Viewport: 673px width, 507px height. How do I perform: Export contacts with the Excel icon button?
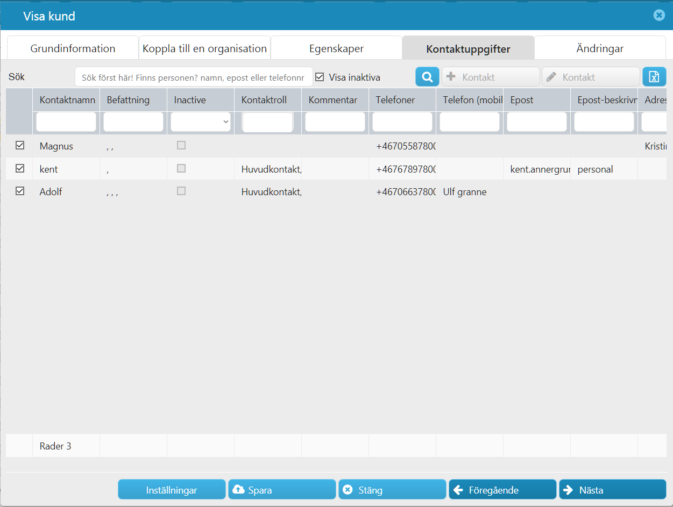pos(654,77)
